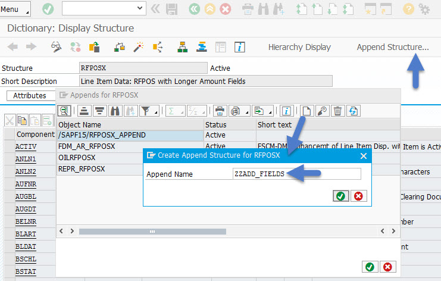Click the Information icon in Appends toolbar

click(x=286, y=111)
